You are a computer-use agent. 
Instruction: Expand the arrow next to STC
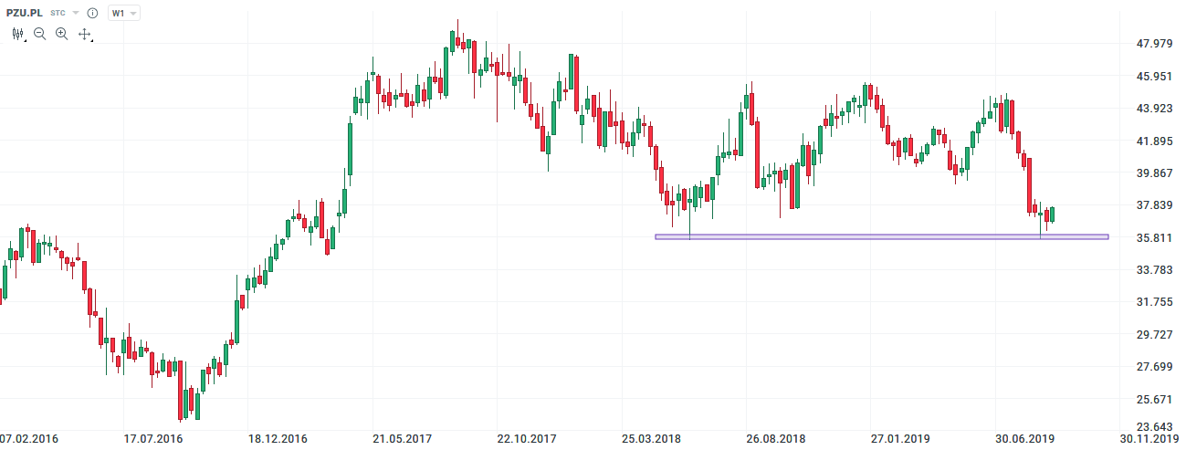tap(75, 14)
